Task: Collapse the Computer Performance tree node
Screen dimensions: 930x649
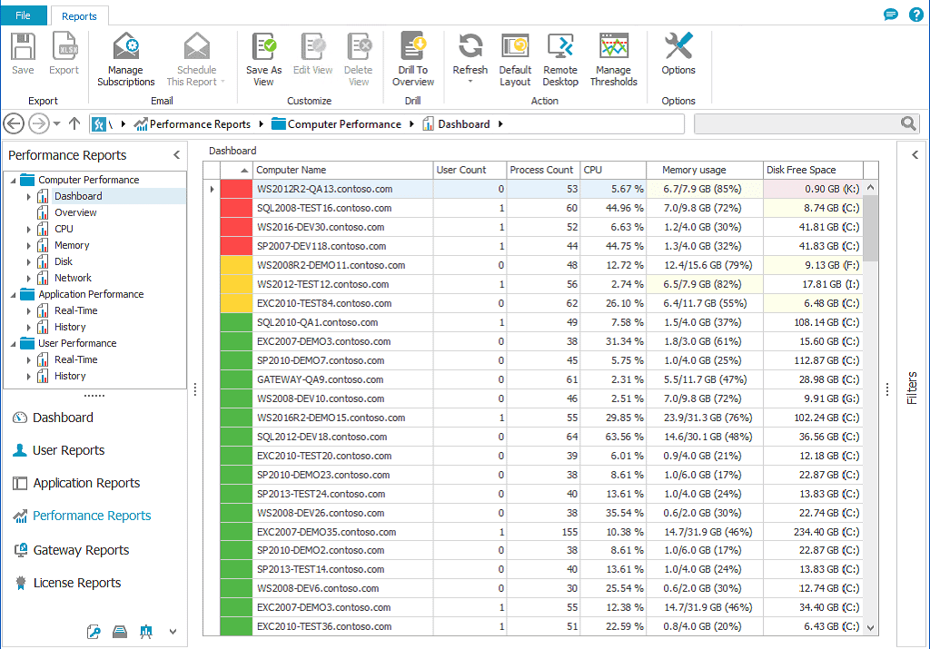Action: pos(13,181)
